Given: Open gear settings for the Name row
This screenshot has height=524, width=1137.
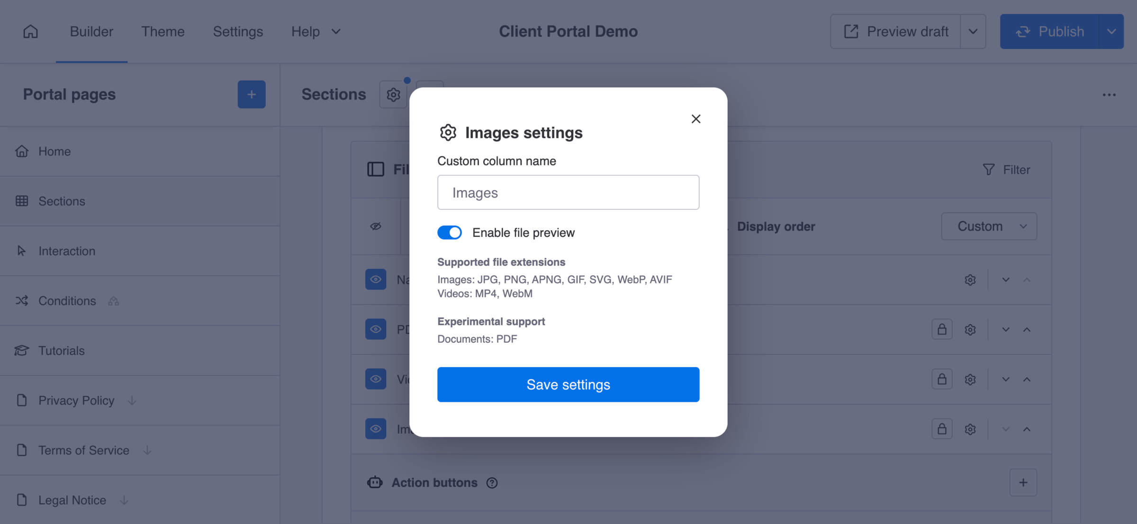Looking at the screenshot, I should tap(970, 280).
